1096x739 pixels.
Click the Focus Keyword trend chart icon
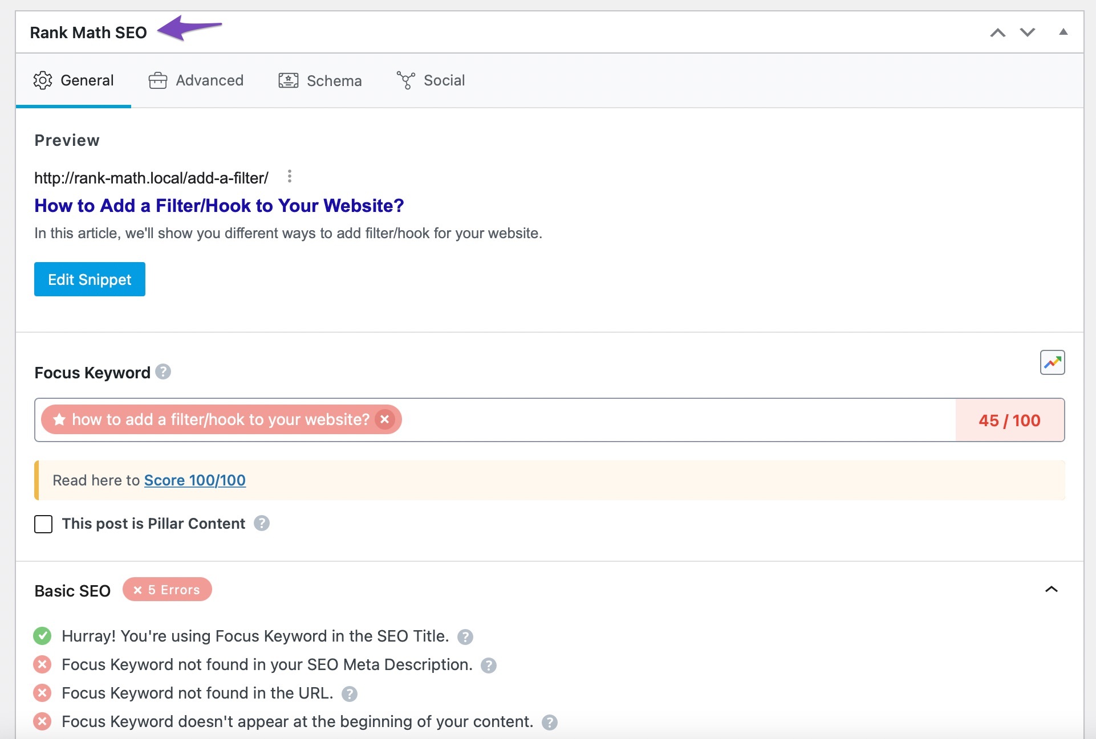pyautogui.click(x=1053, y=362)
